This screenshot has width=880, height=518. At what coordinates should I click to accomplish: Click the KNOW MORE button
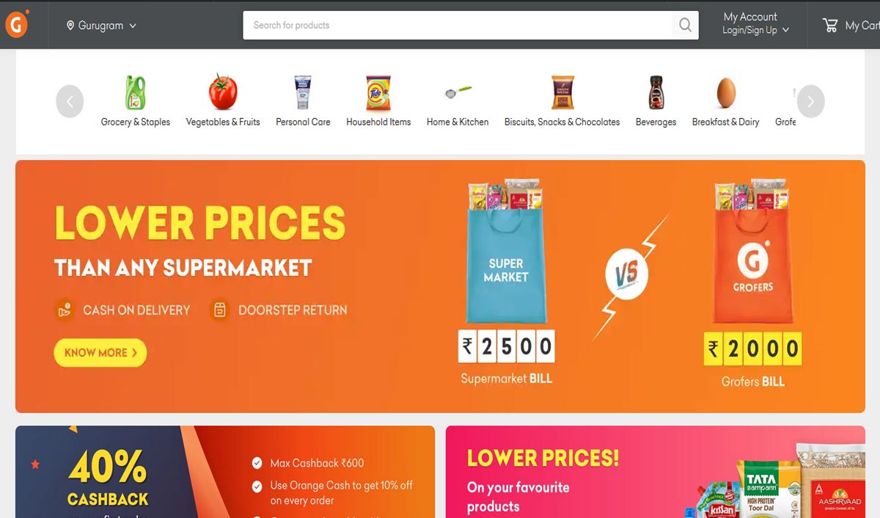coord(100,353)
